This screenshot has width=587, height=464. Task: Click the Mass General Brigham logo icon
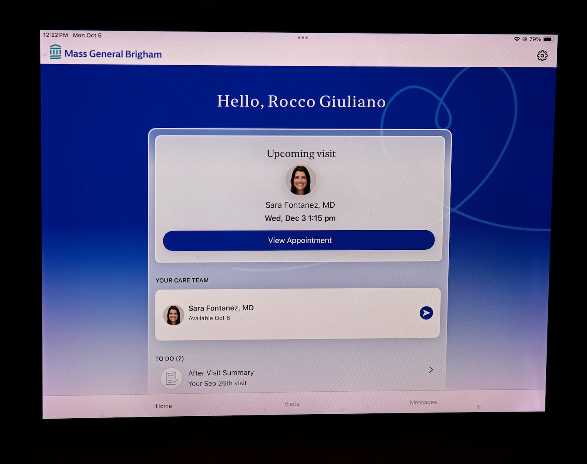coord(55,52)
